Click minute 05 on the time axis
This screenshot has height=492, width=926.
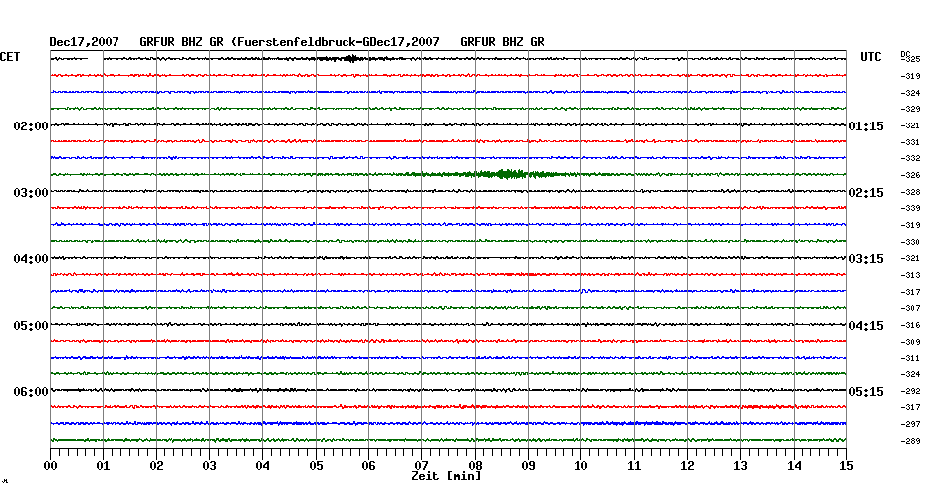click(316, 466)
